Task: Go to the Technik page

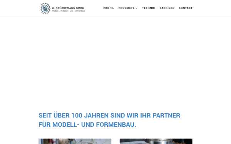Action: [149, 8]
